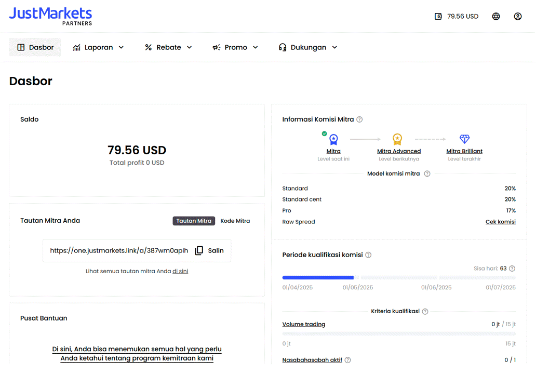Click help icon next to Kriteria kualifikasi
The width and height of the screenshot is (536, 374).
(x=425, y=312)
